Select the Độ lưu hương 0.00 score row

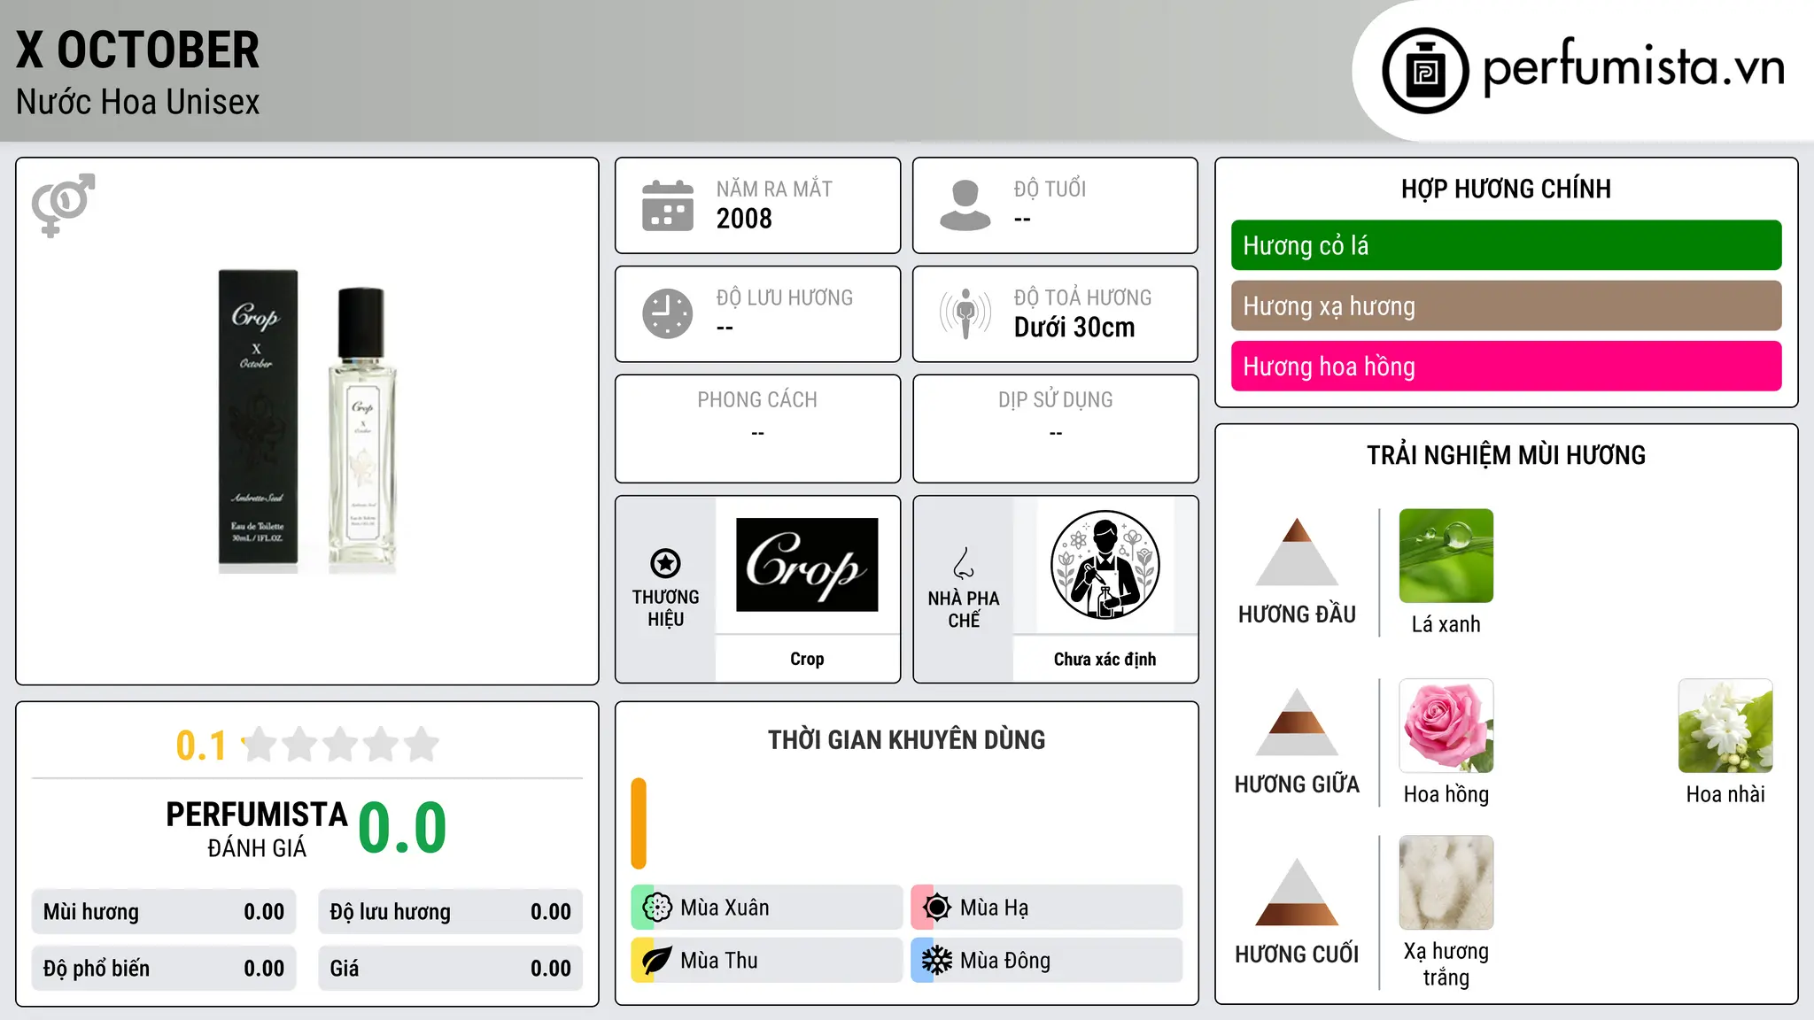point(451,912)
